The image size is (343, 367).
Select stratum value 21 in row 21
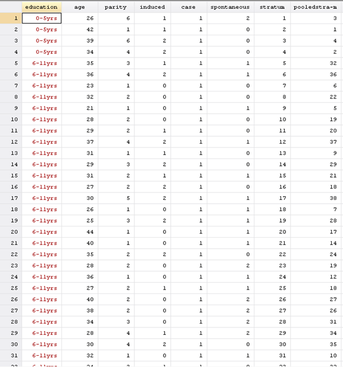272,243
